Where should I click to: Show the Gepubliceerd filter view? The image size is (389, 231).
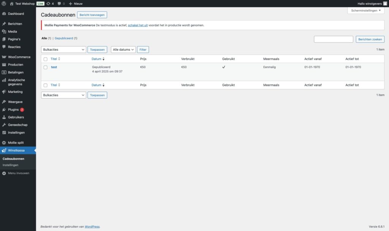(64, 38)
